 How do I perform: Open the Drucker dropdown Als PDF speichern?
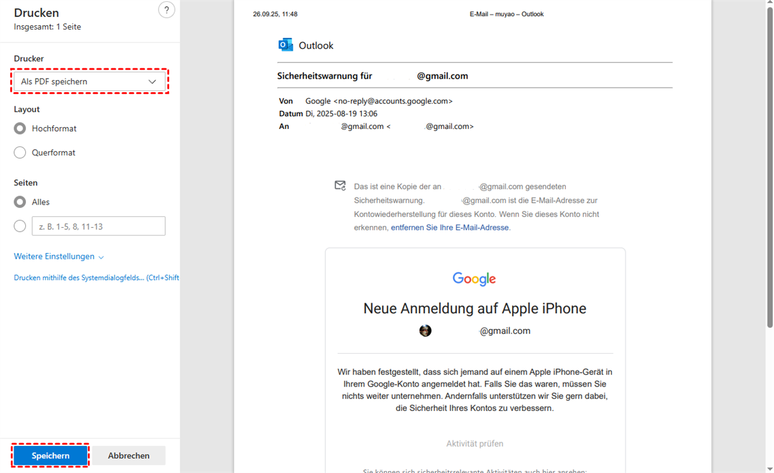(x=90, y=81)
